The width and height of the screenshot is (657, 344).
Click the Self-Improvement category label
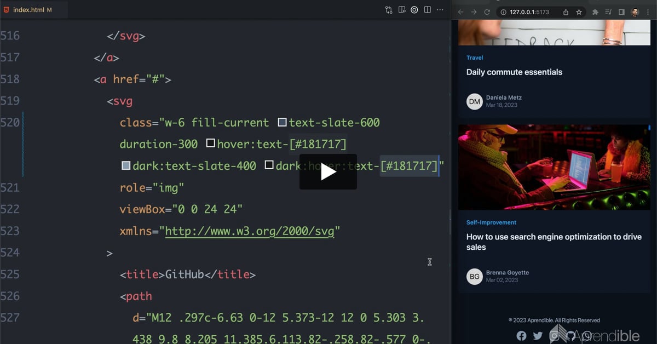[491, 222]
